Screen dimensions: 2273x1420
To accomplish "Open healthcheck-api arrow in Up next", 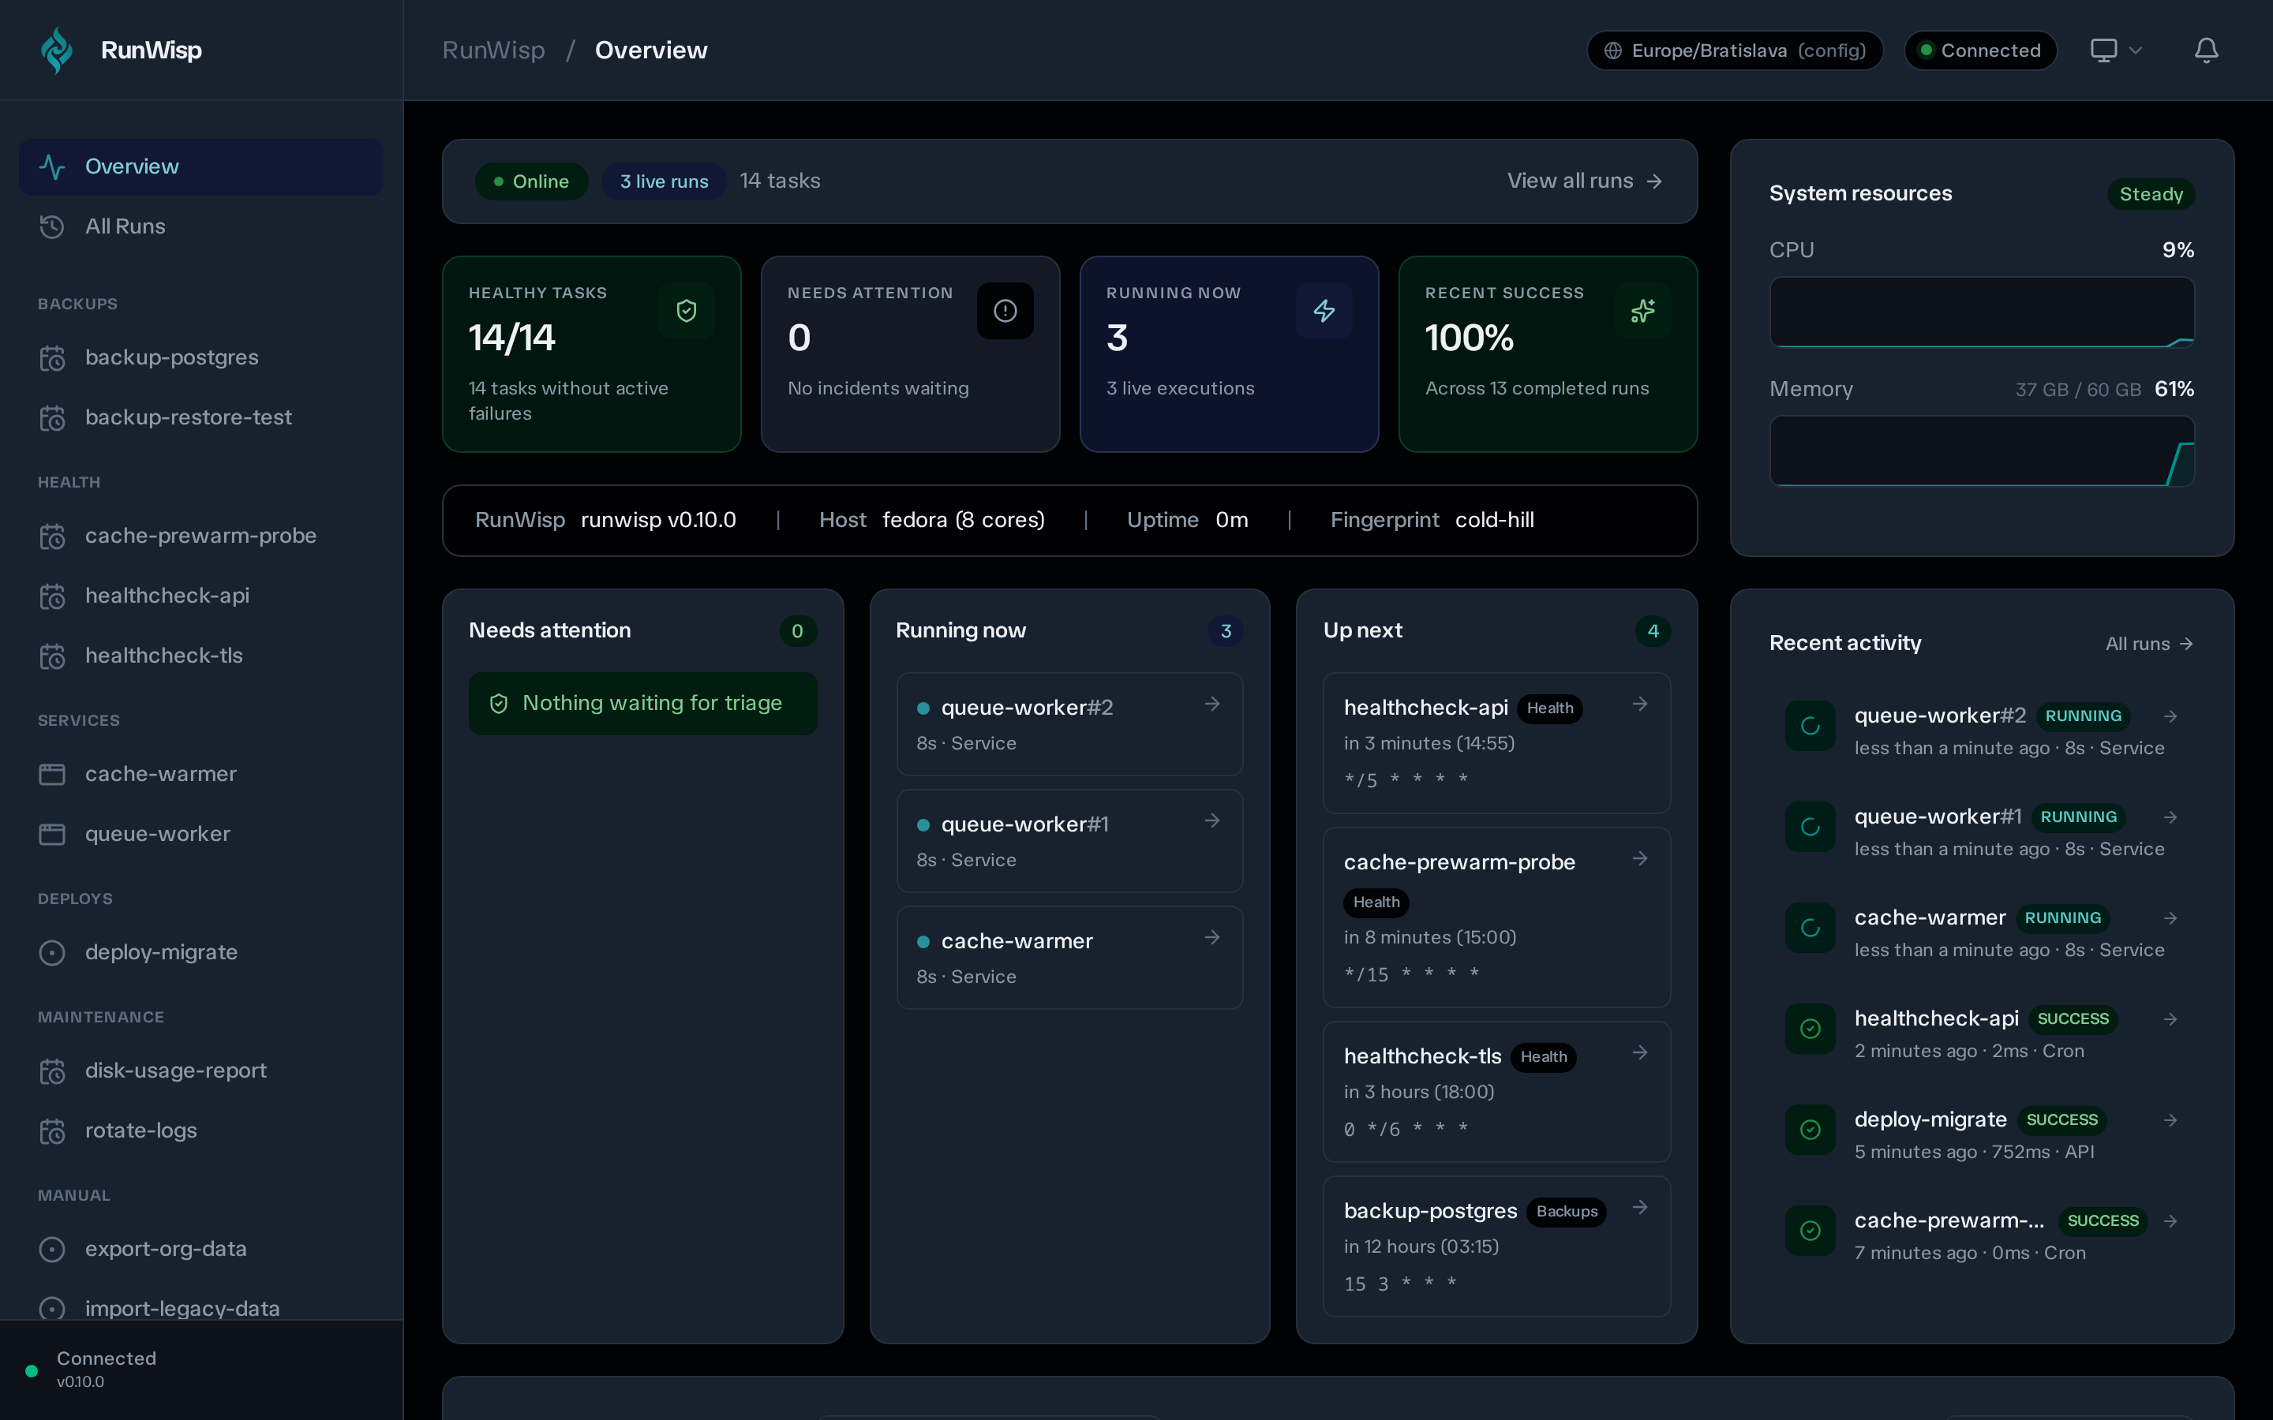I will [1640, 704].
